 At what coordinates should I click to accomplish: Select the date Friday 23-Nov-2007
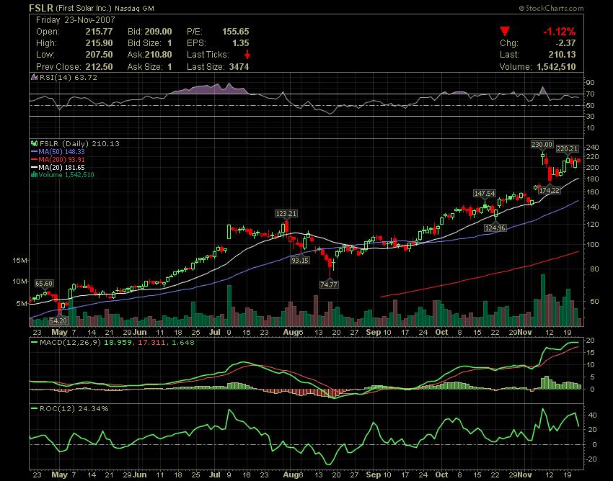point(76,20)
